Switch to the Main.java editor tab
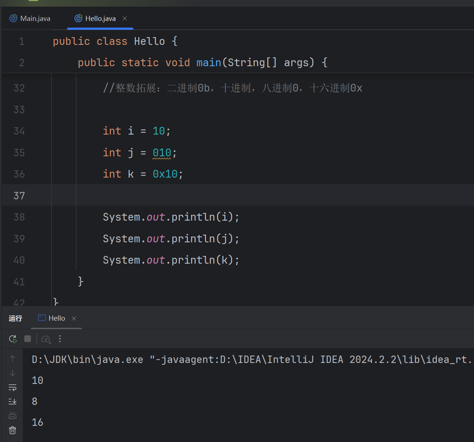Image resolution: width=474 pixels, height=442 pixels. 30,18
